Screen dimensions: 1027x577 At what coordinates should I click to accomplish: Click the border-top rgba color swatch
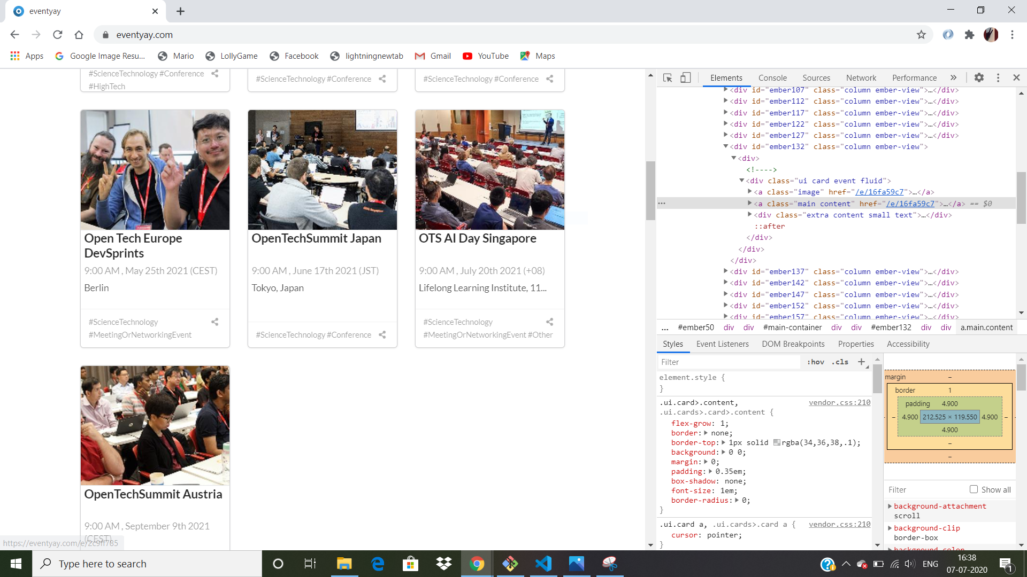(x=777, y=442)
